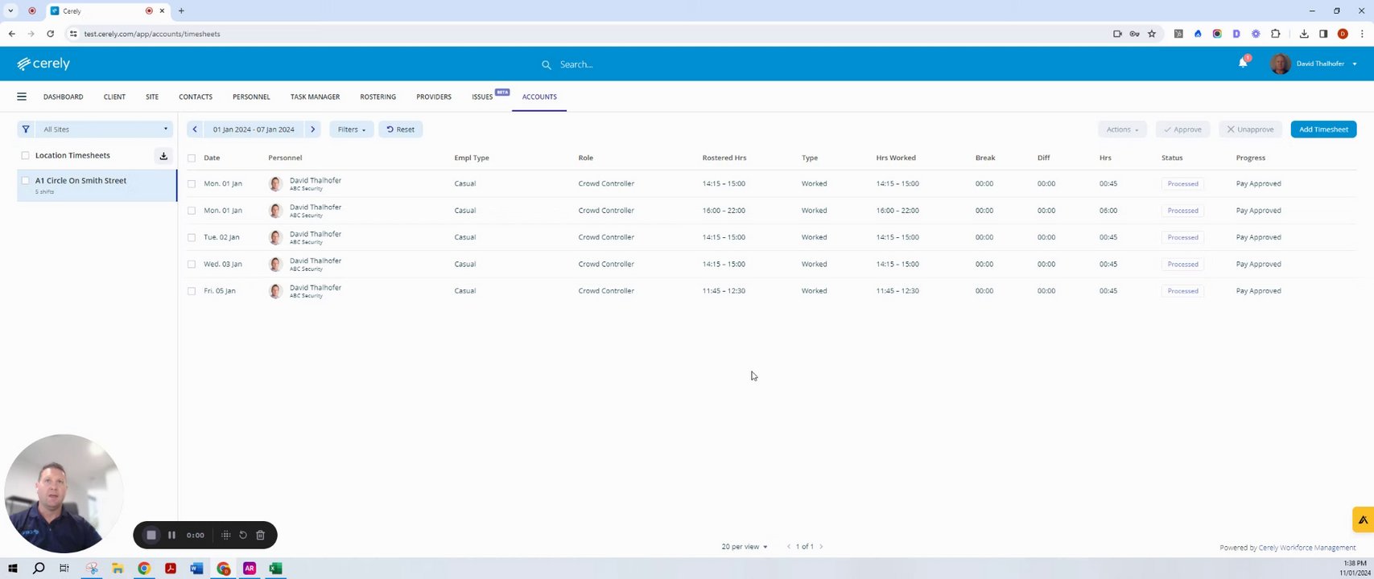Stop the screen recording

(x=151, y=535)
